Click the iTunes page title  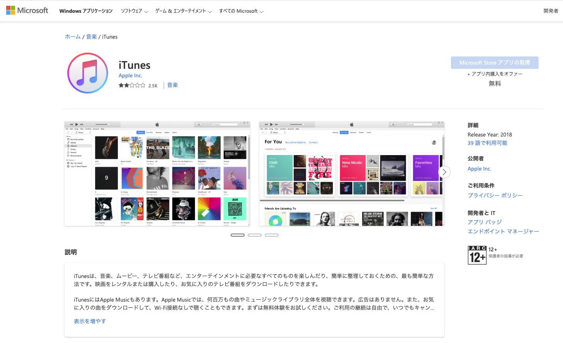pyautogui.click(x=134, y=65)
